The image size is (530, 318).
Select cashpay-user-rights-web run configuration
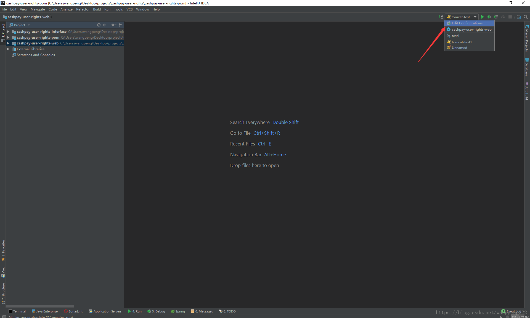point(469,30)
